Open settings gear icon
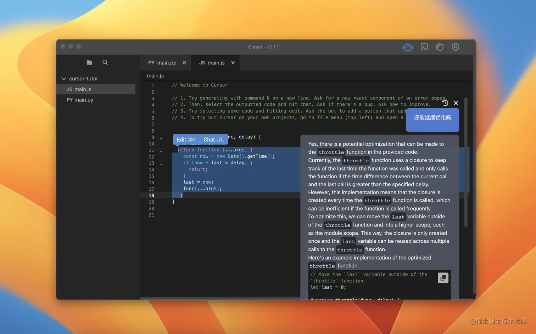The image size is (536, 334). click(456, 47)
